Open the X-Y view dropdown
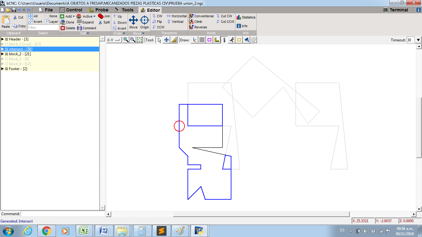Image resolution: width=422 pixels, height=237 pixels. (x=114, y=40)
